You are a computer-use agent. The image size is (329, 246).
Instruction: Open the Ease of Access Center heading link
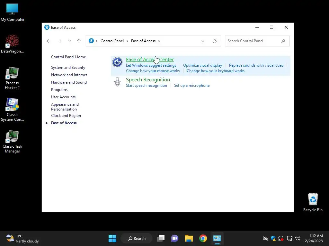click(150, 59)
